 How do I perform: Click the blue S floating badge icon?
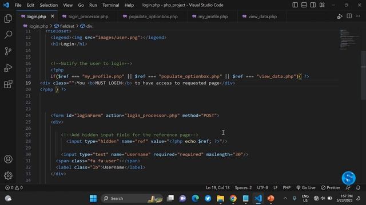pyautogui.click(x=348, y=178)
